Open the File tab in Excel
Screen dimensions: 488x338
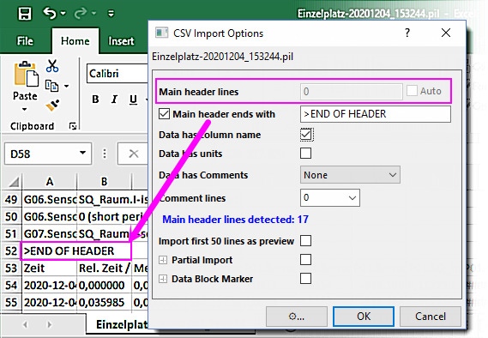coord(25,41)
